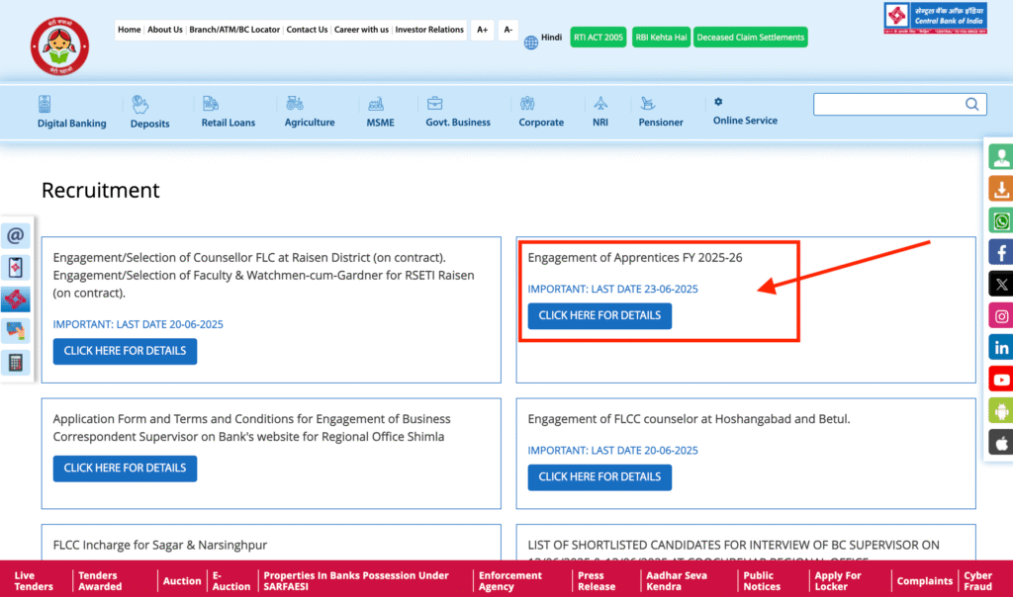Screen dimensions: 1013x597
Task: Open Career with us link
Action: click(x=361, y=30)
